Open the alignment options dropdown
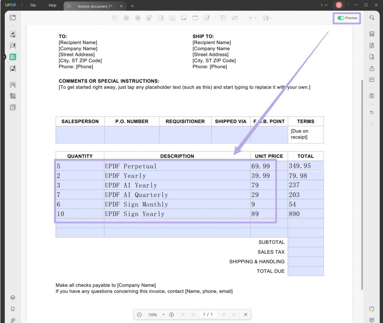The width and height of the screenshot is (383, 323). point(251,18)
